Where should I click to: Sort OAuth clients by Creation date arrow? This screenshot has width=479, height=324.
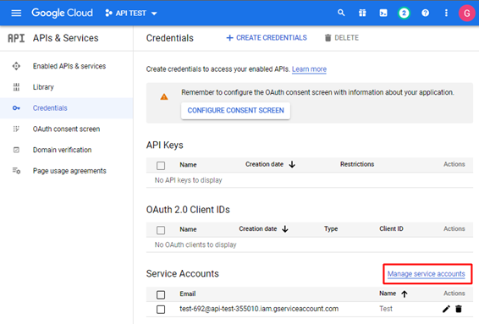tap(285, 228)
